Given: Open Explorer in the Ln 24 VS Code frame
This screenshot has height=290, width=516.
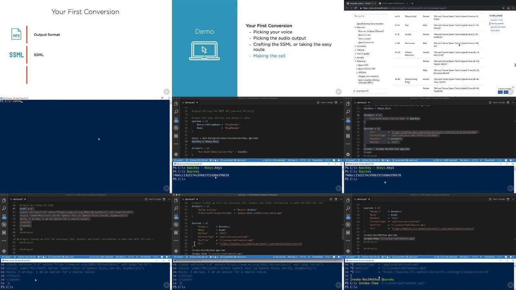Looking at the screenshot, I should click(x=176, y=104).
